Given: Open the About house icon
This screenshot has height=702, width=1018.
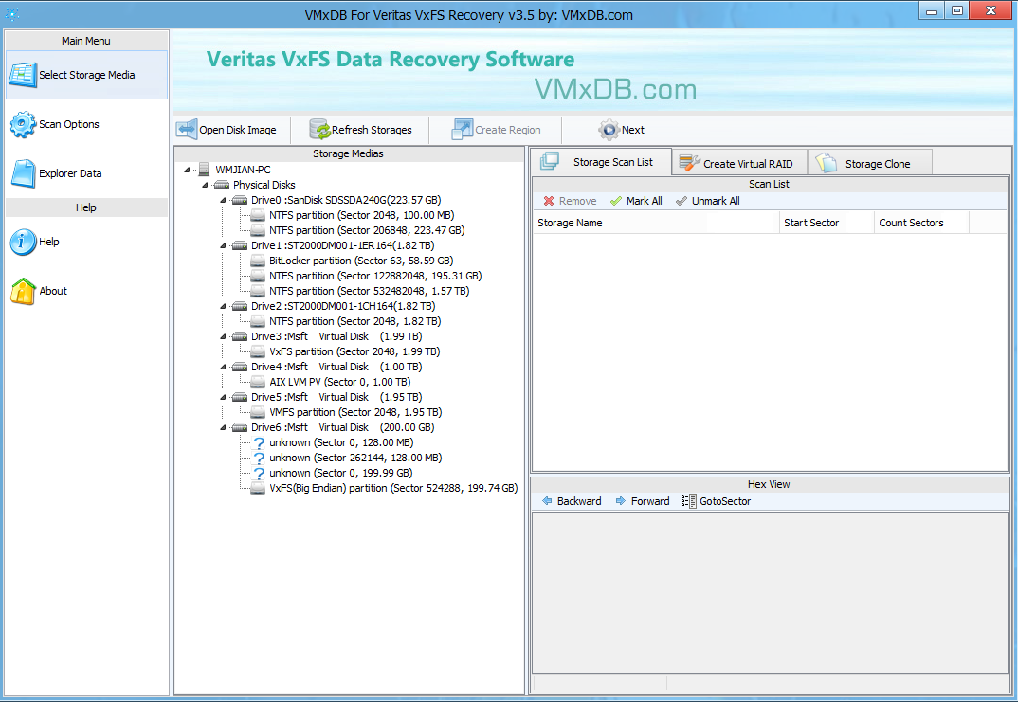Looking at the screenshot, I should click(x=23, y=292).
